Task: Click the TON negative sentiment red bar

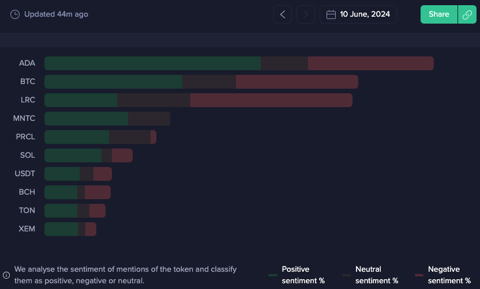Action: [x=97, y=211]
